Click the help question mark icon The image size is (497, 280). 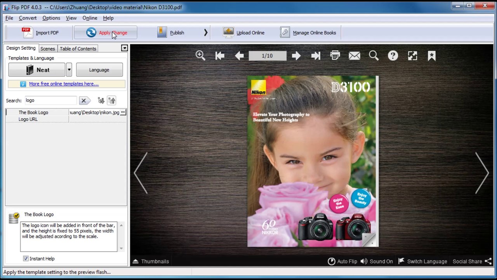click(393, 56)
